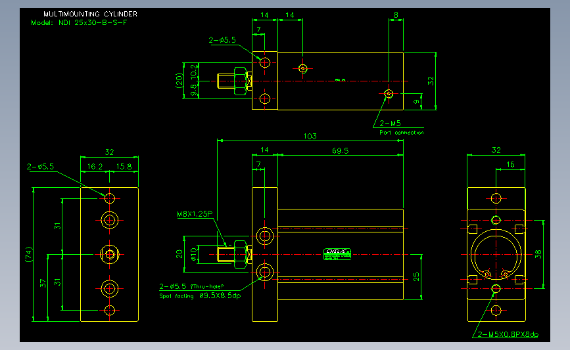
Task: Select the (20) reference dimension
Action: (178, 81)
